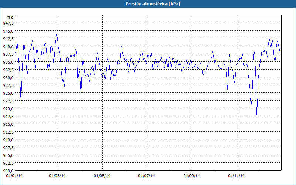Select the 932,5 y-axis label

8,70
